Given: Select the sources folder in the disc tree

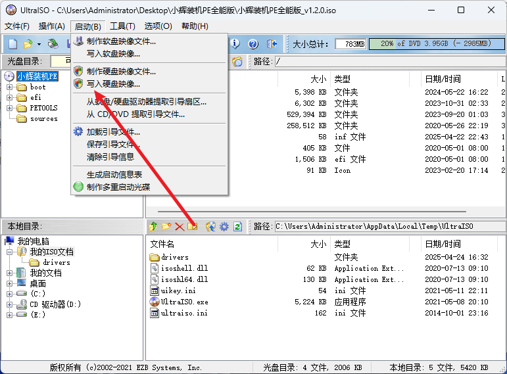Looking at the screenshot, I should pyautogui.click(x=43, y=118).
